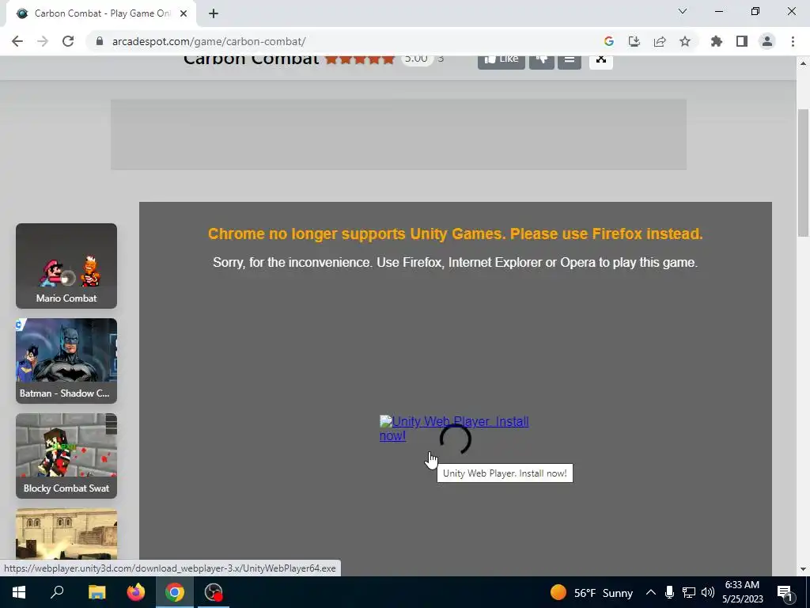Open volume control speaker icon
810x608 pixels.
tap(708, 592)
